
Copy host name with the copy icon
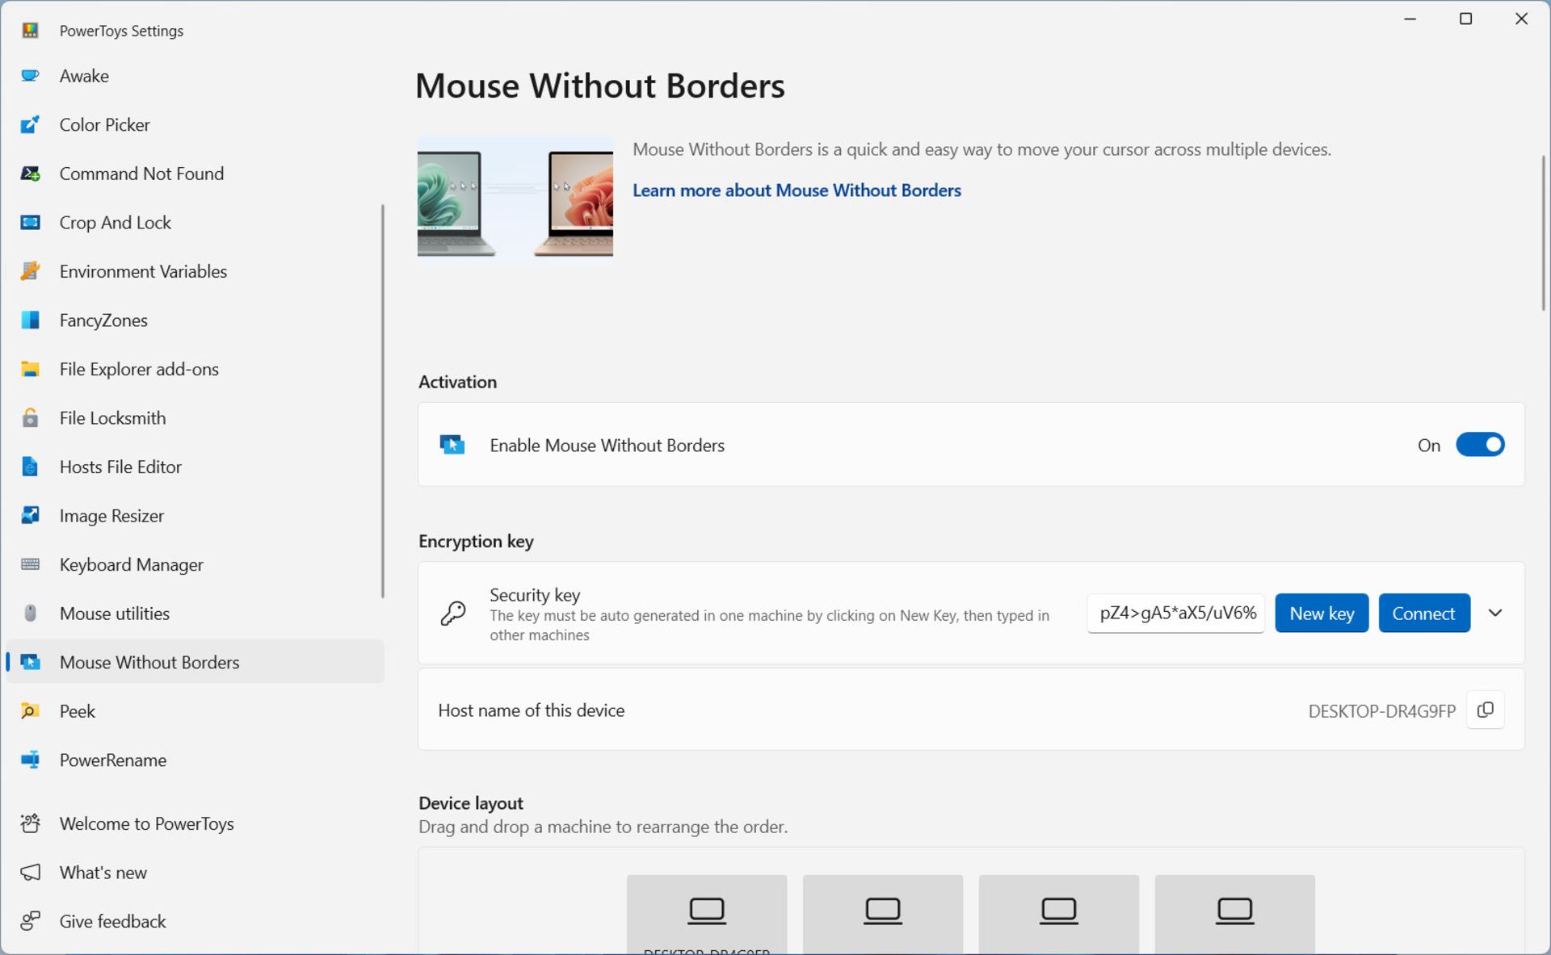[1485, 710]
